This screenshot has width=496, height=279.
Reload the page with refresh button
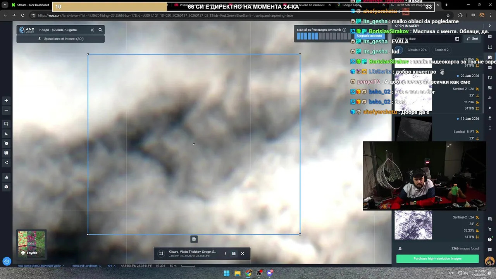[22, 15]
